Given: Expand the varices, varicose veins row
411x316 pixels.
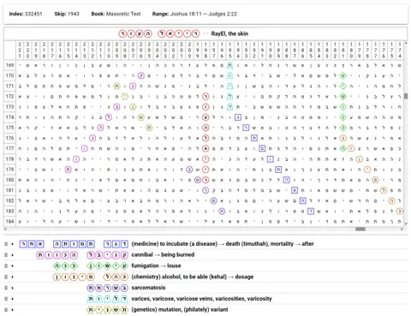Looking at the screenshot, I should (x=13, y=299).
